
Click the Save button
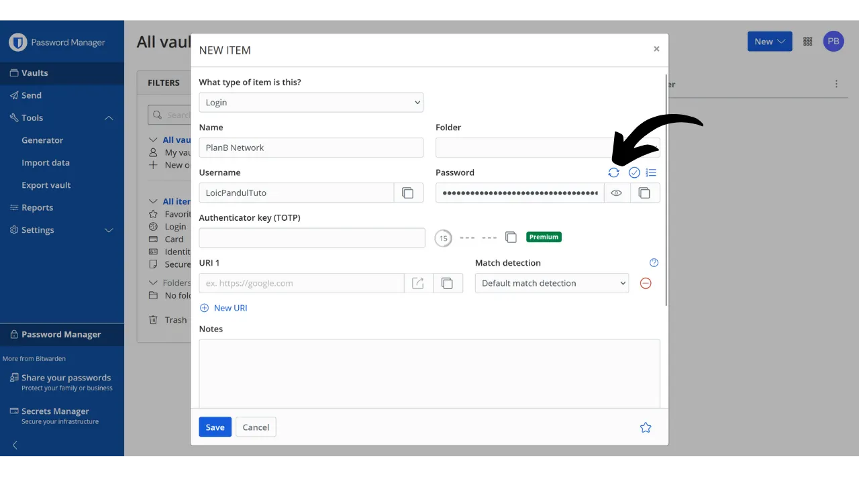[215, 427]
